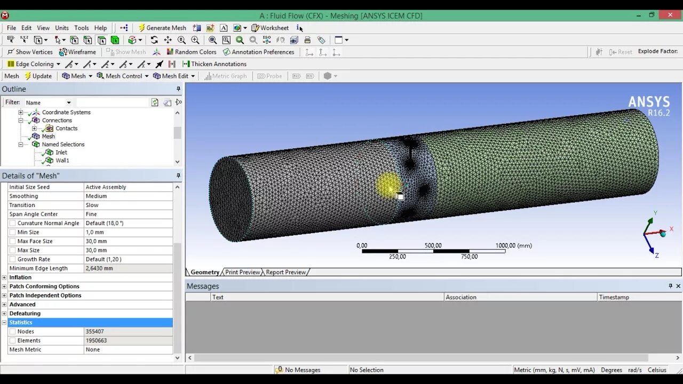Toggle the Min Size checkbox

(12, 232)
